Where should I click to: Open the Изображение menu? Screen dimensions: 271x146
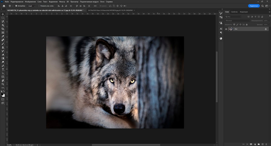(30, 2)
